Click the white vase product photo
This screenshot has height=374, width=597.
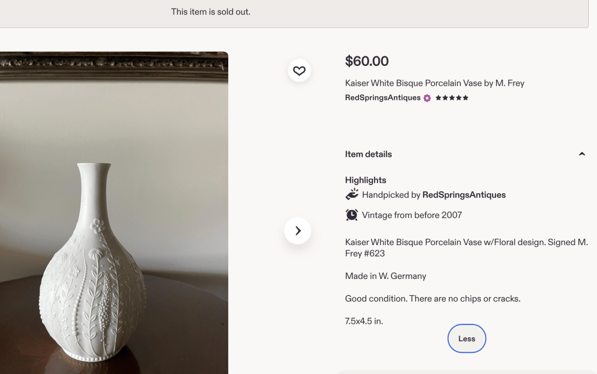[x=114, y=213]
